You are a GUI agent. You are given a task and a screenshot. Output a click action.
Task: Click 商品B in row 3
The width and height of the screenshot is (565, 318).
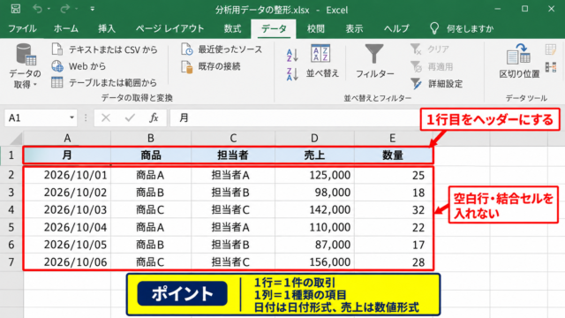[x=151, y=193]
